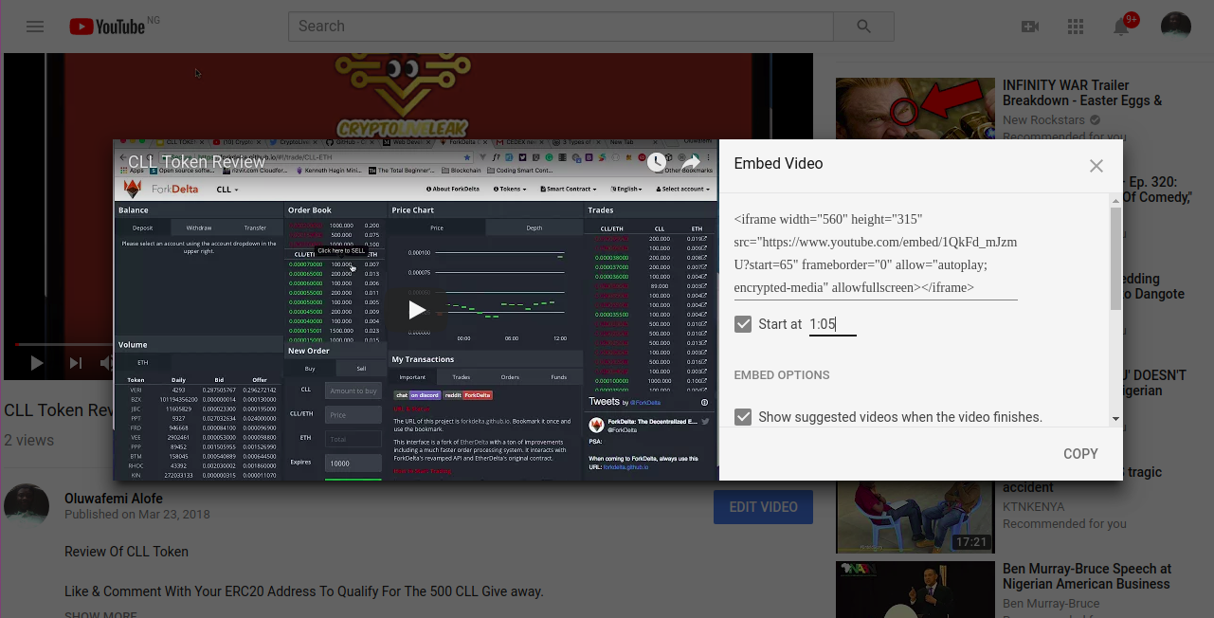This screenshot has height=618, width=1214.
Task: Click the About ForkDelta link in preview
Action: pos(455,190)
